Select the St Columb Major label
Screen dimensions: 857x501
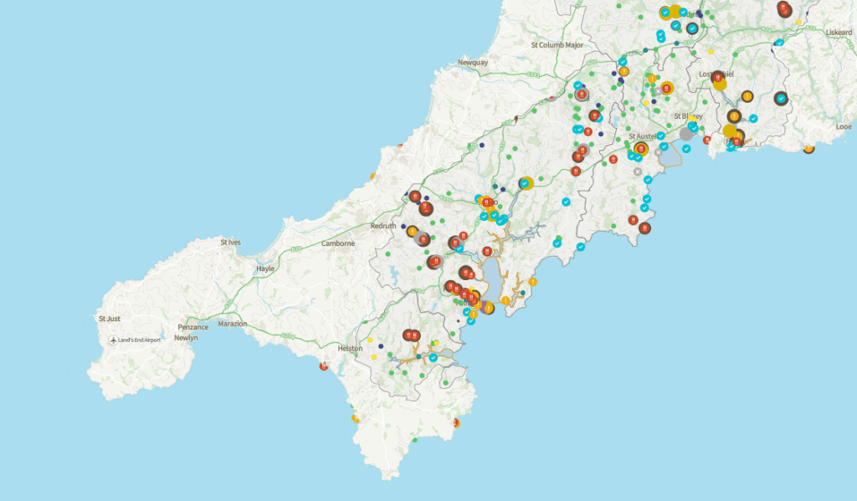click(x=557, y=45)
